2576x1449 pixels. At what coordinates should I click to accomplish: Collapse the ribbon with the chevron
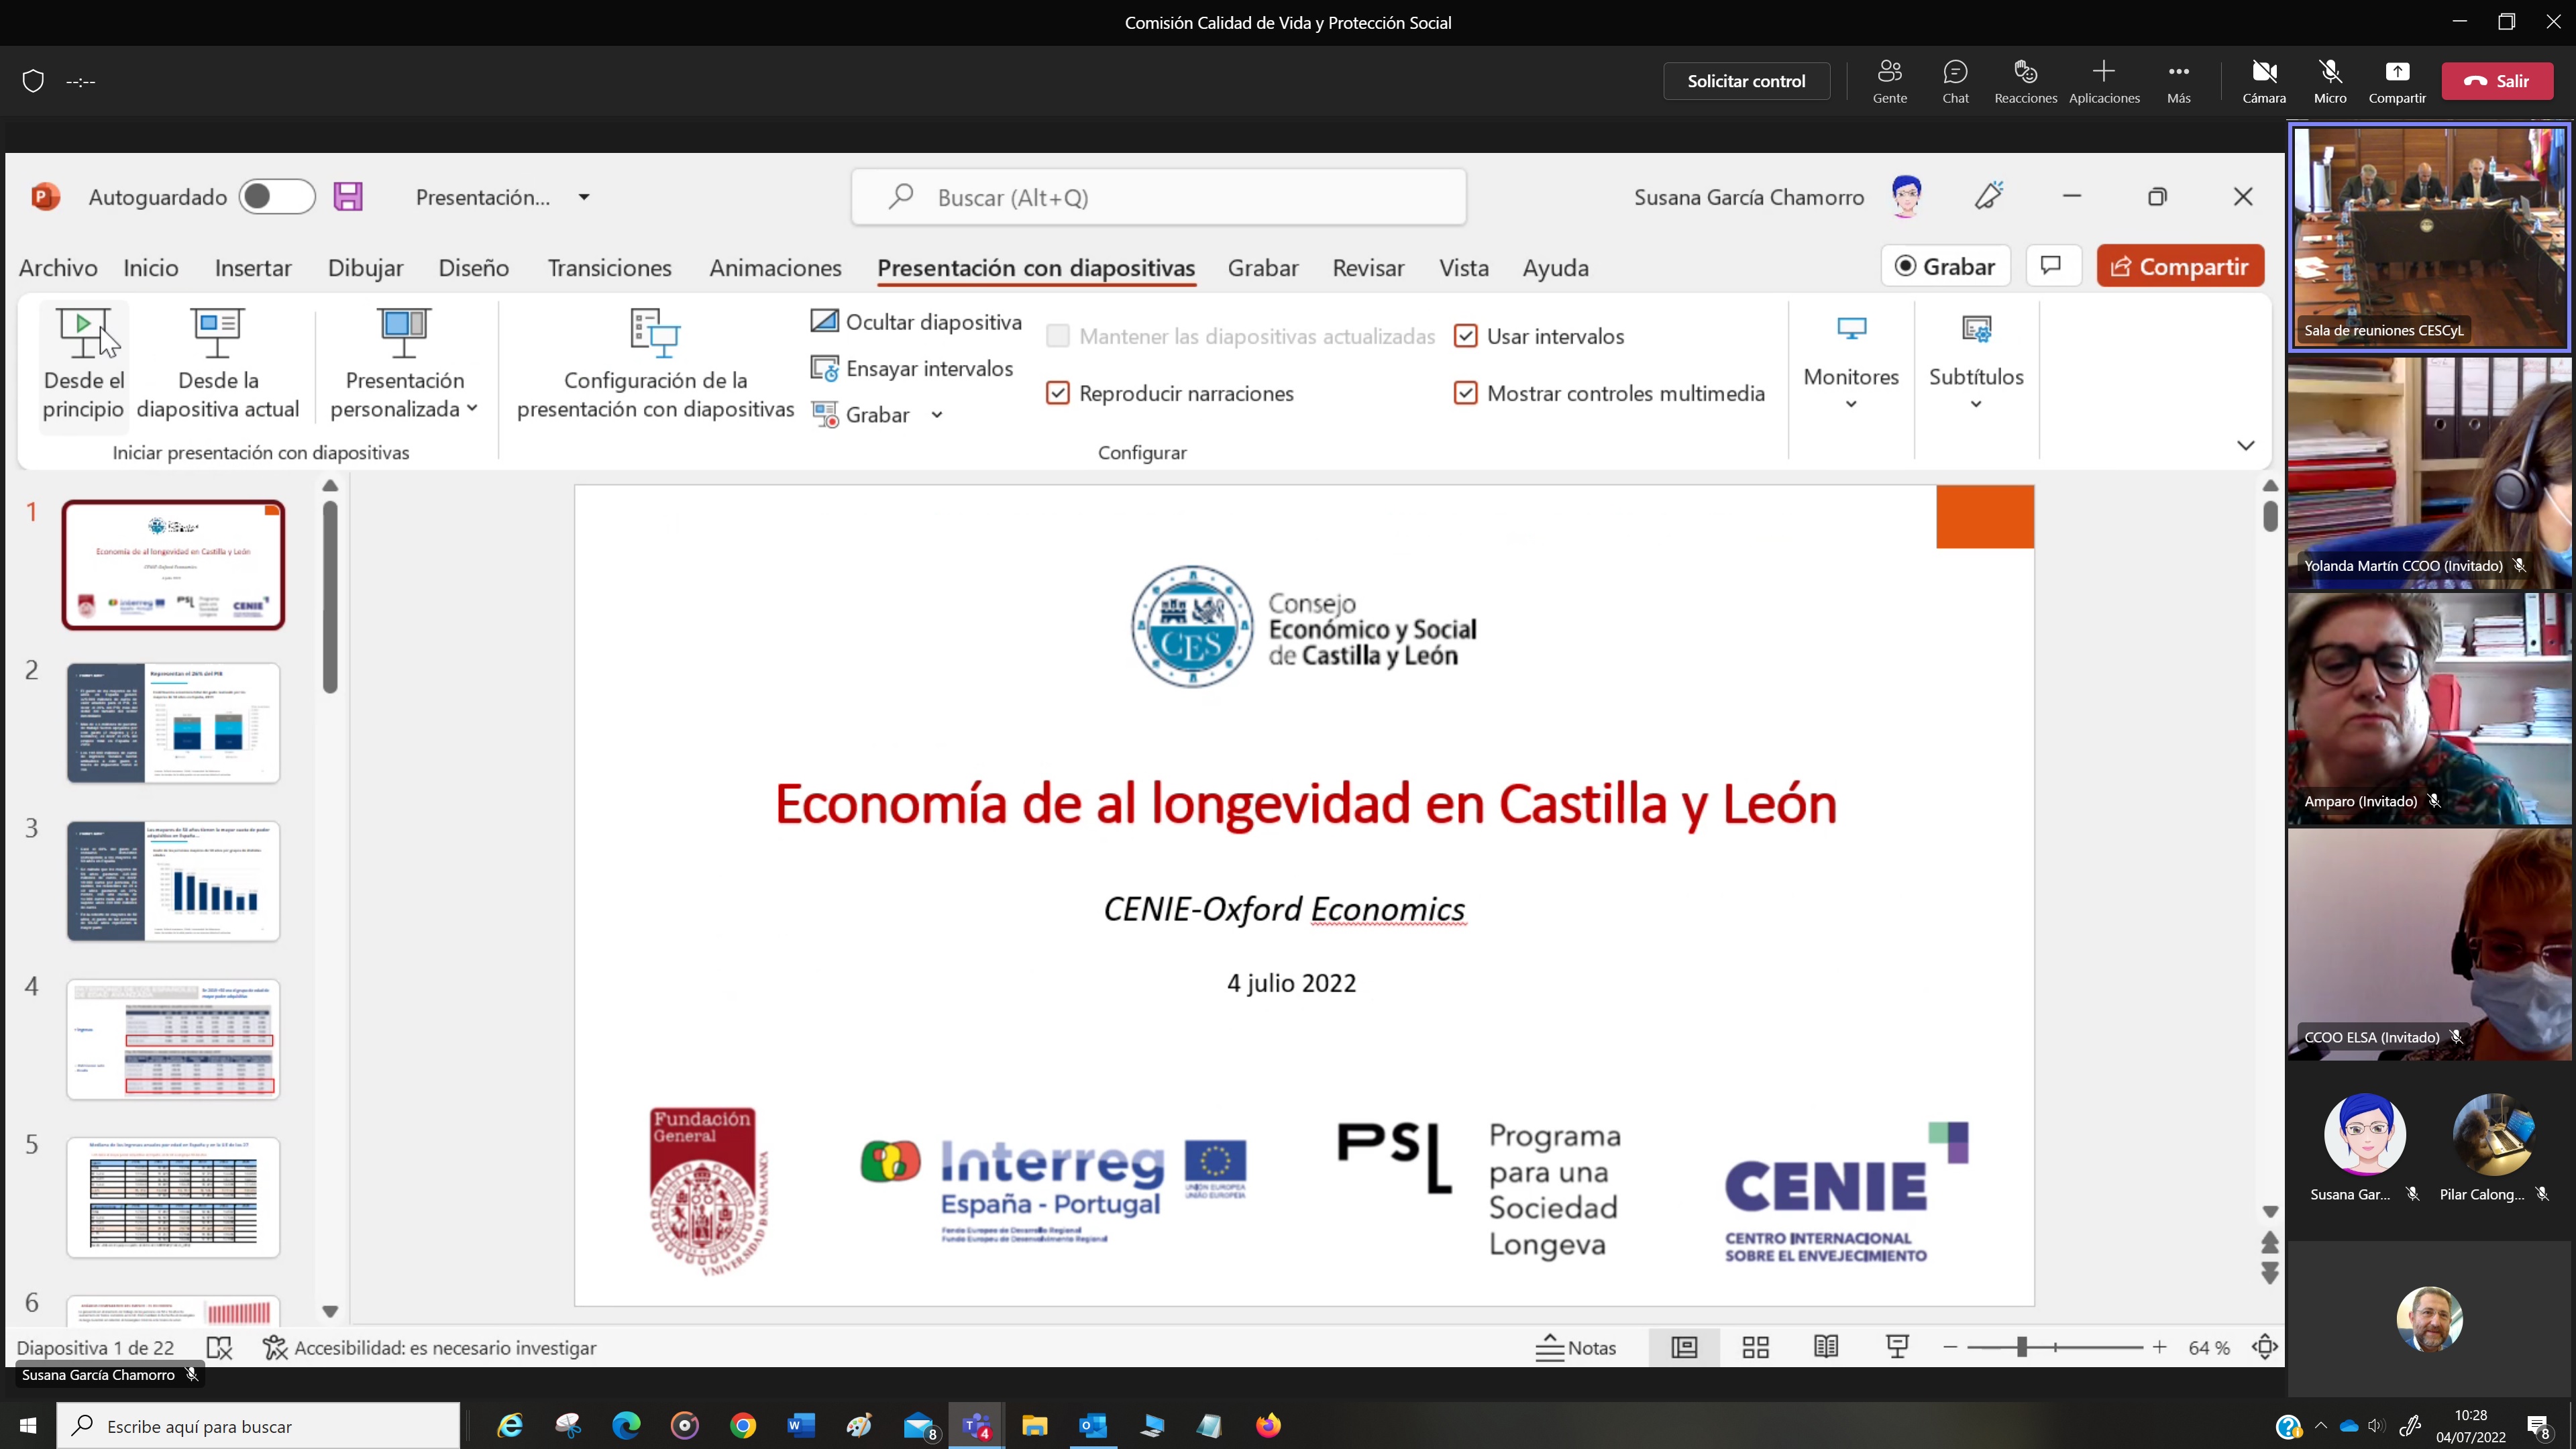[x=2246, y=445]
